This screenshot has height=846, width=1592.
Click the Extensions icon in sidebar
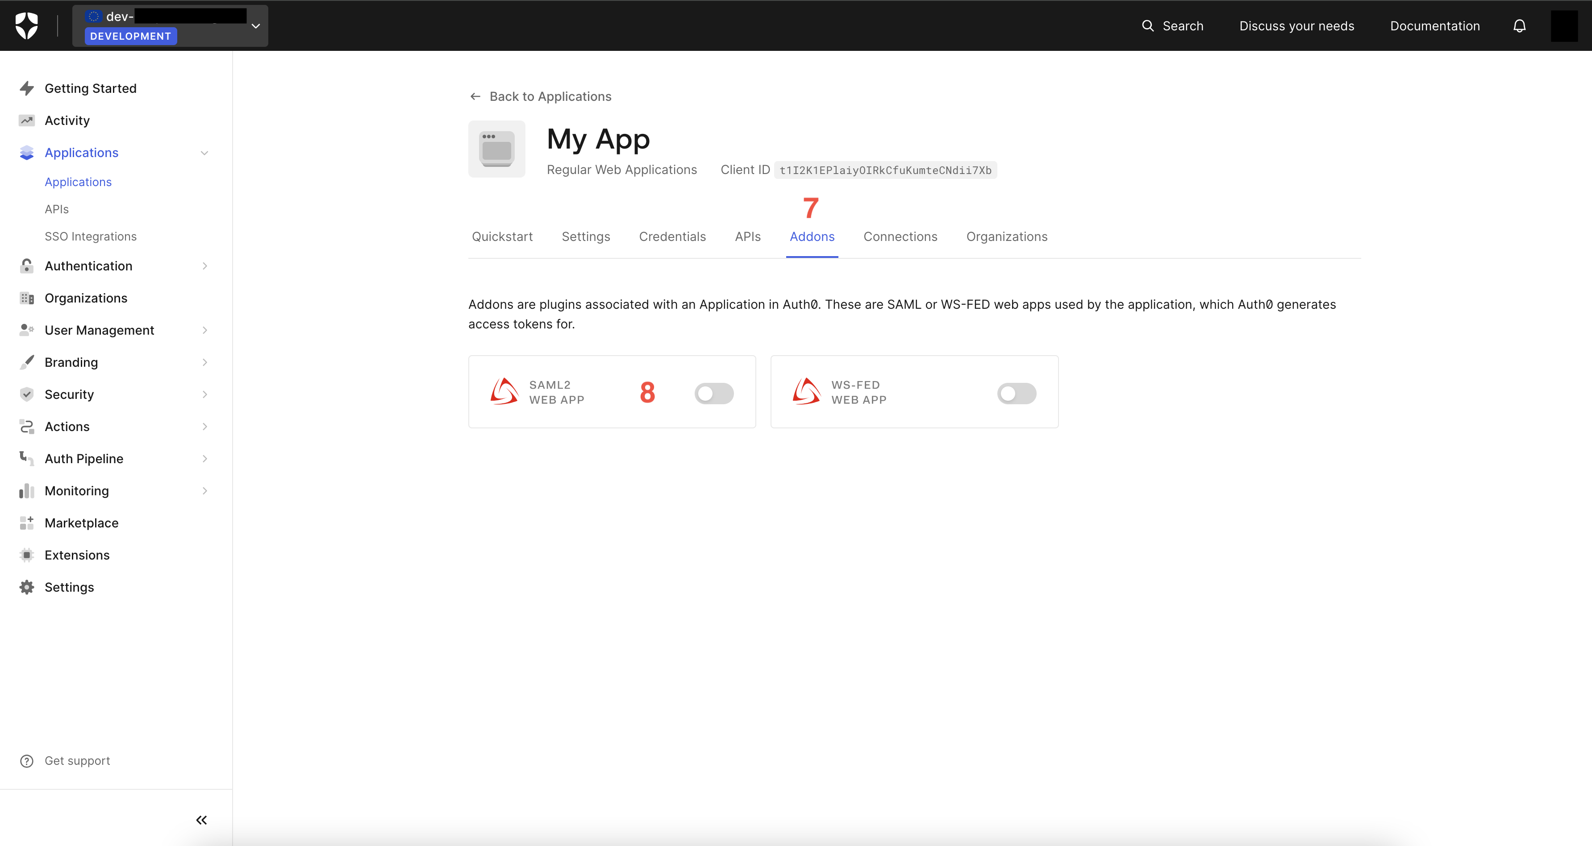click(27, 555)
